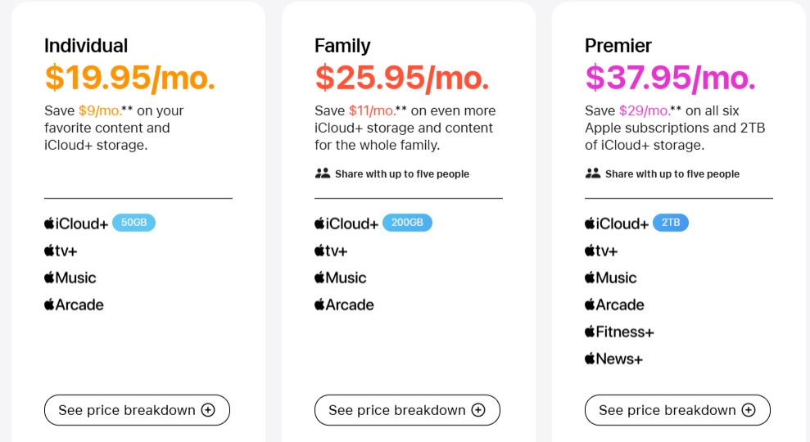Screen dimensions: 810x442
Task: Click the Apple Arcade logo in Individual plan
Action: [x=74, y=304]
